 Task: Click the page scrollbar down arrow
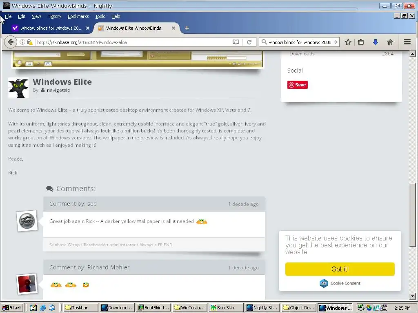pyautogui.click(x=412, y=296)
